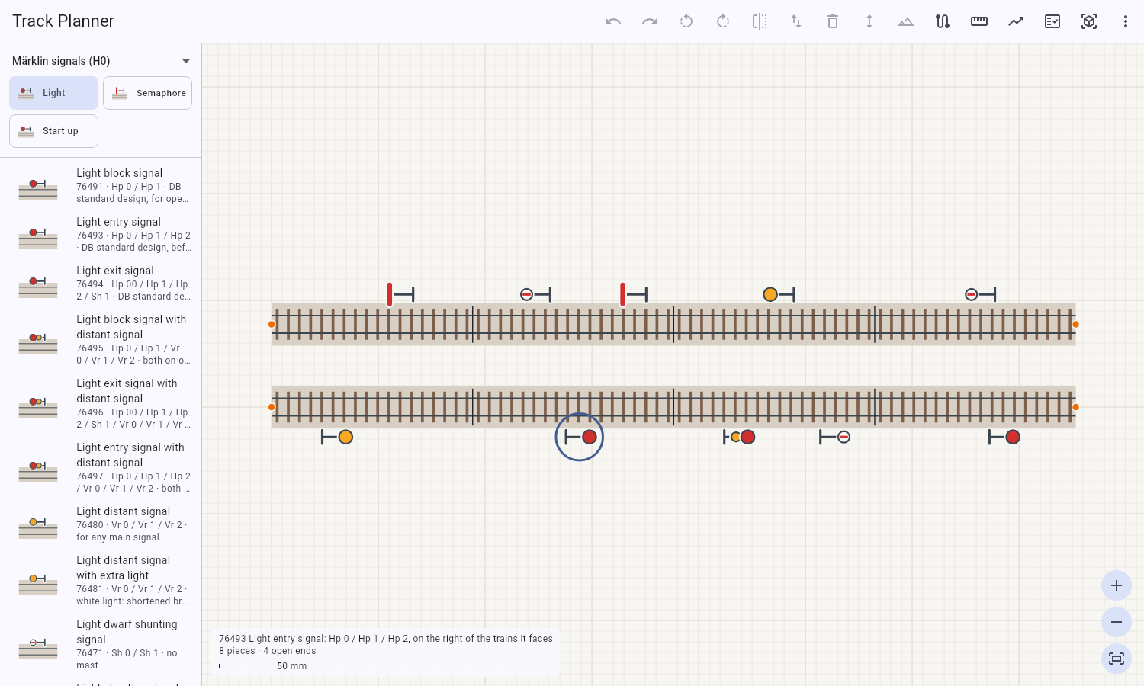The width and height of the screenshot is (1144, 686).
Task: Click the flip/mirror icon in toolbar
Action: click(x=760, y=21)
